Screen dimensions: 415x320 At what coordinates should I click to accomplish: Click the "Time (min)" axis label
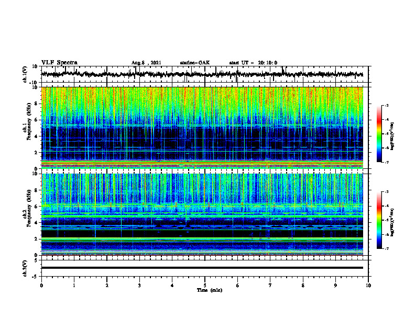click(210, 290)
